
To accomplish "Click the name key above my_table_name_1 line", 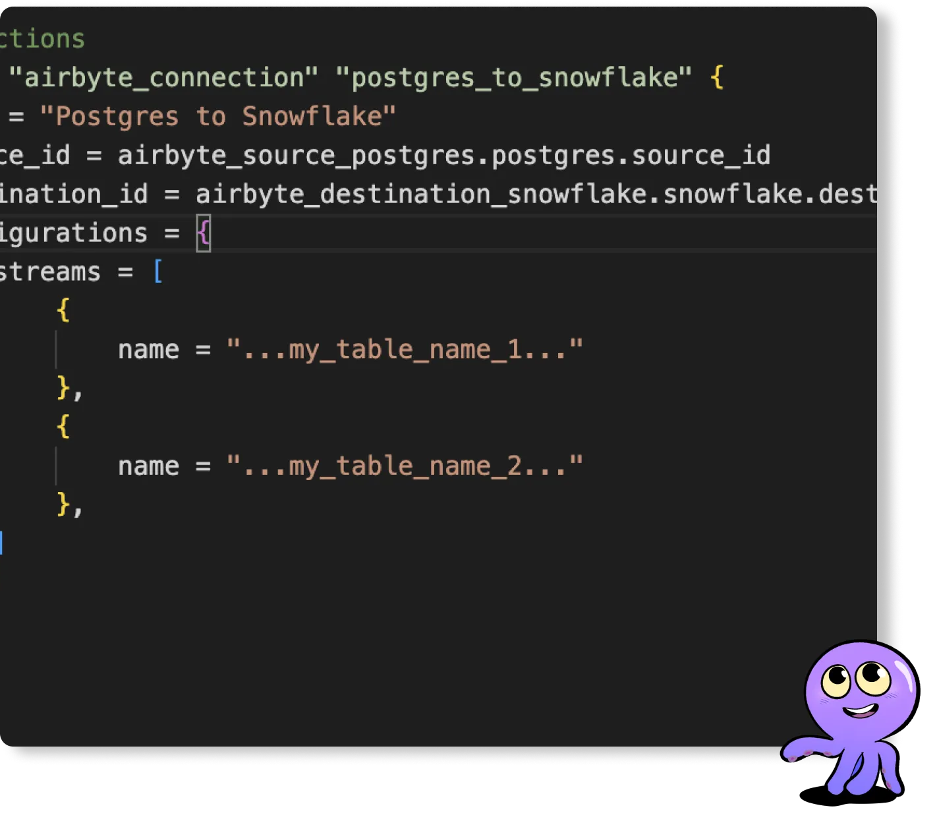I will pyautogui.click(x=148, y=350).
